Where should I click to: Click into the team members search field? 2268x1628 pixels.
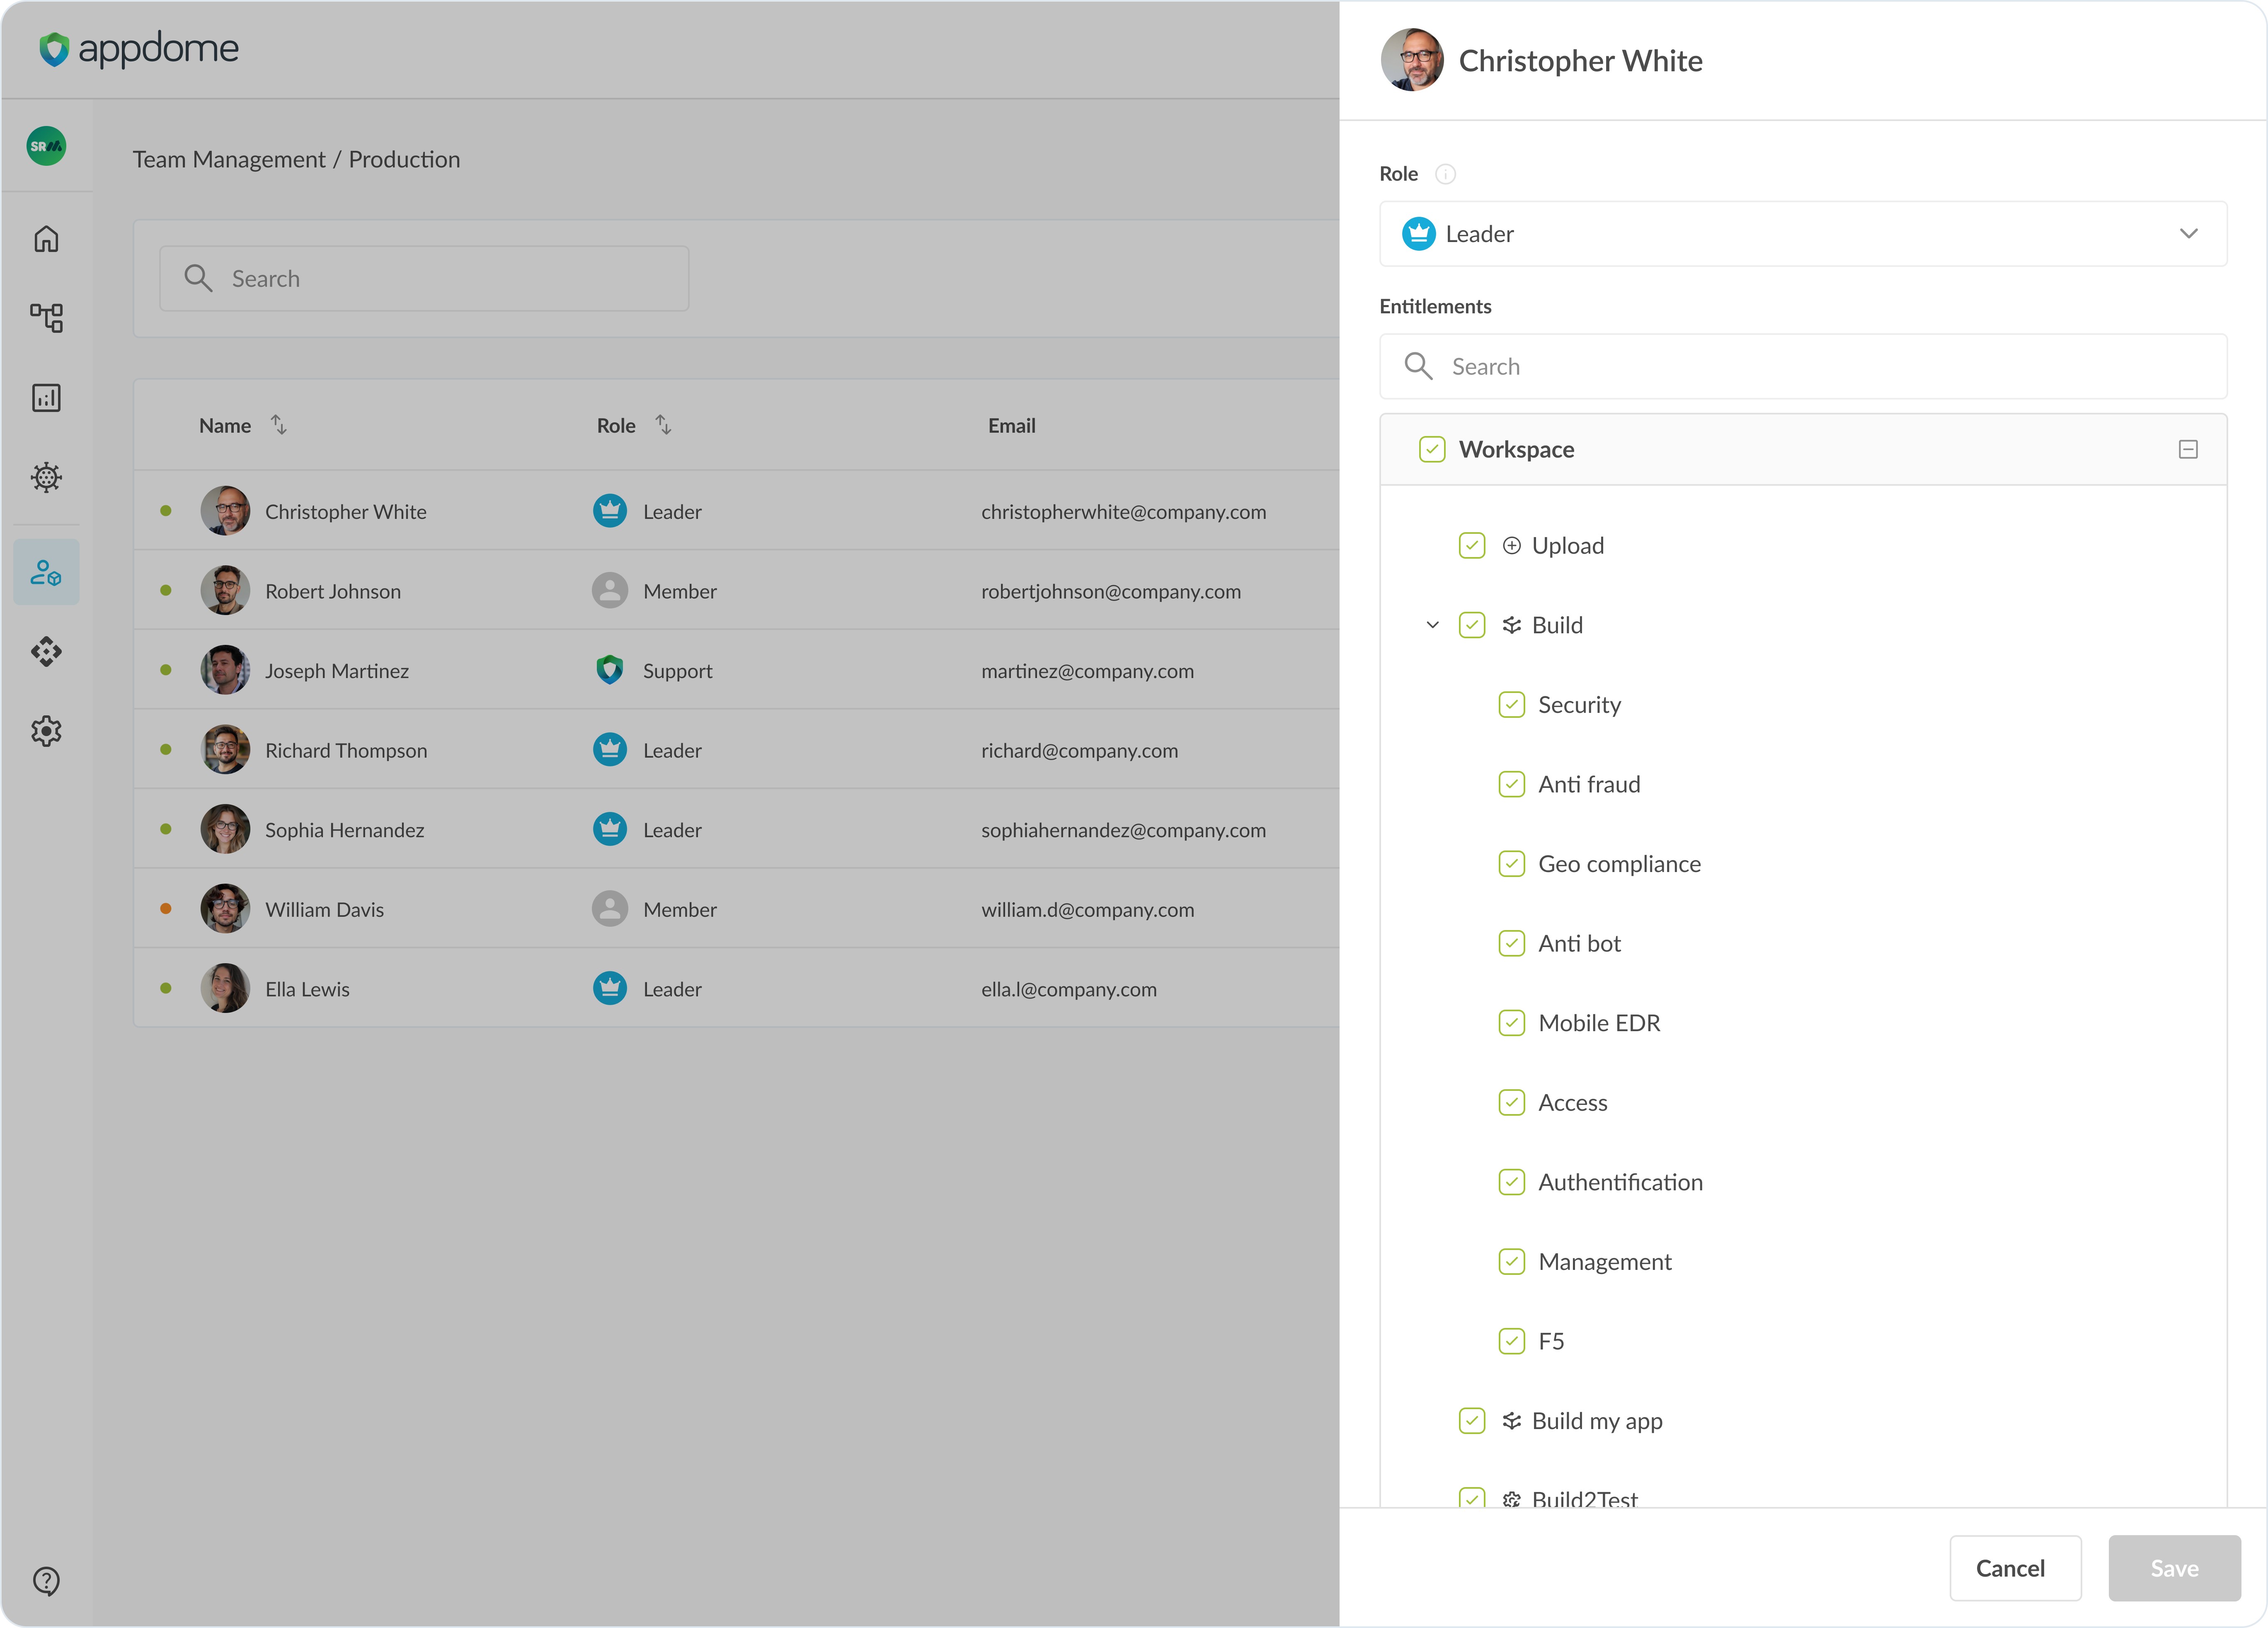point(424,278)
